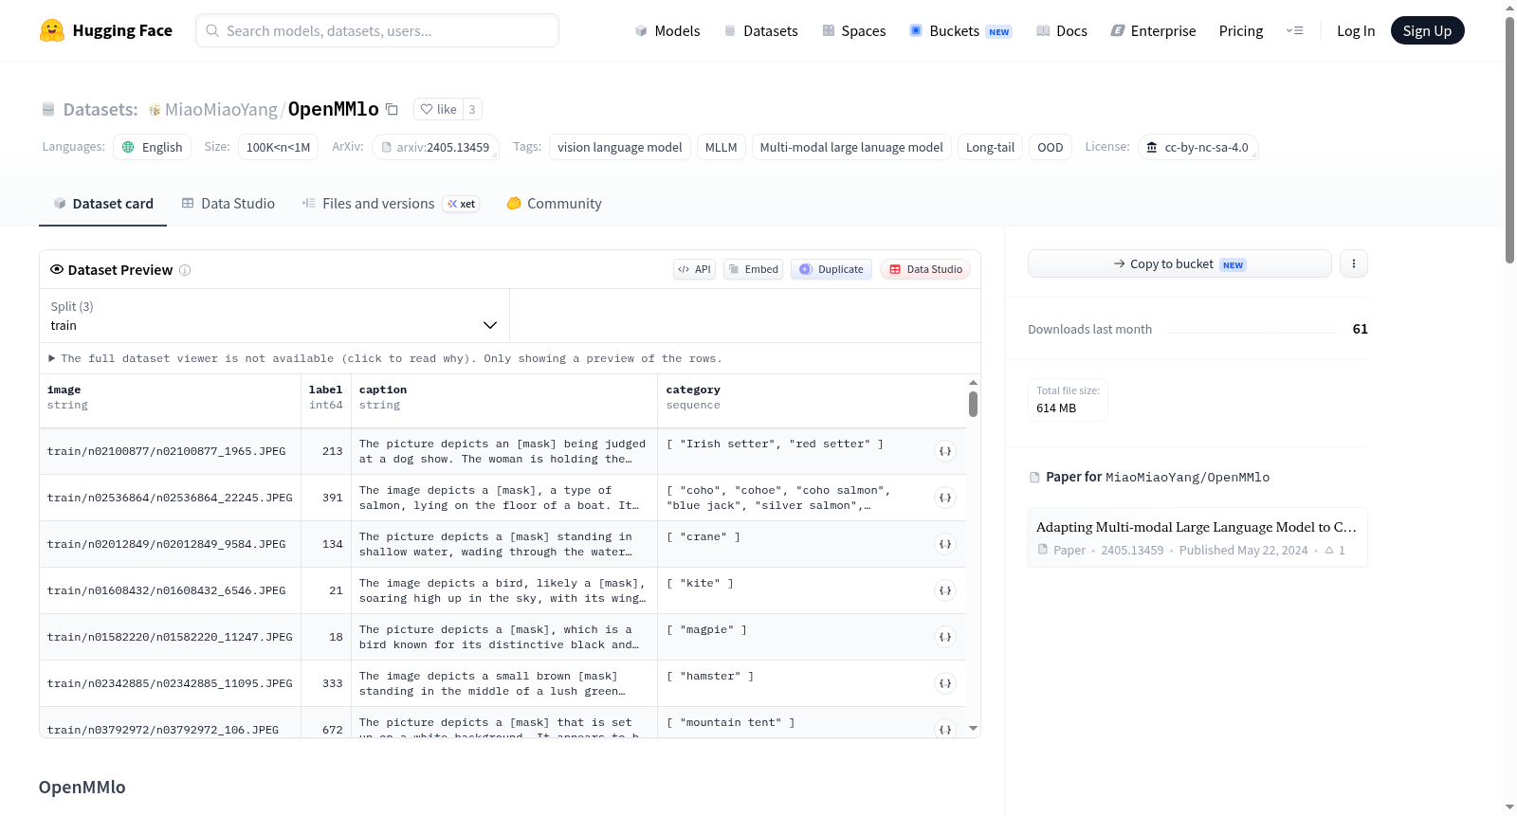
Task: Click the paper upvote triangle icon
Action: (x=1329, y=550)
